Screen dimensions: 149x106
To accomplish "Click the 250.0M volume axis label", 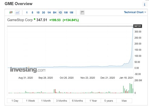I will (x=138, y=80).
